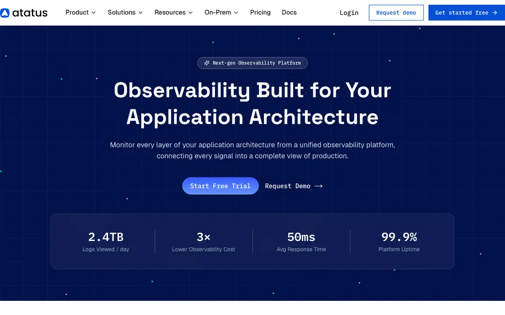505x315 pixels.
Task: Click the Avg Response Time label
Action: 302,249
